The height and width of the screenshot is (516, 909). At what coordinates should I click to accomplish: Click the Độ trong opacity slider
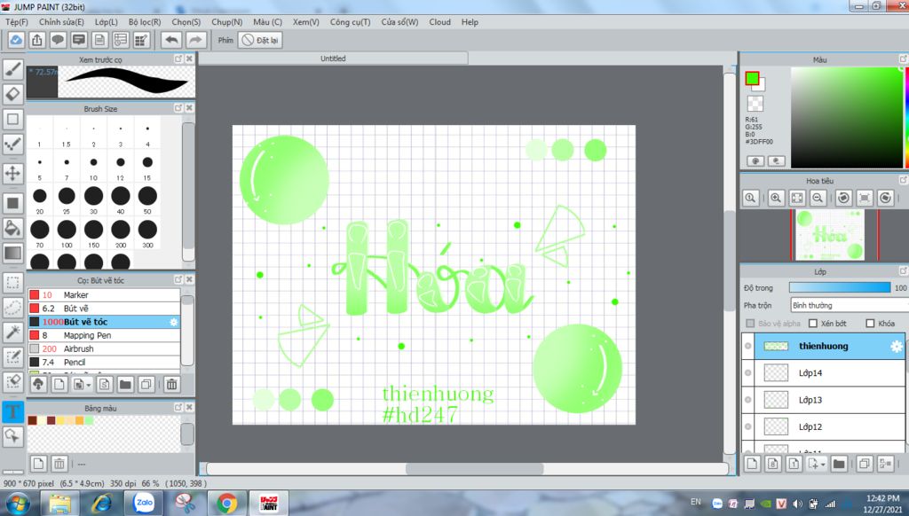coord(840,287)
